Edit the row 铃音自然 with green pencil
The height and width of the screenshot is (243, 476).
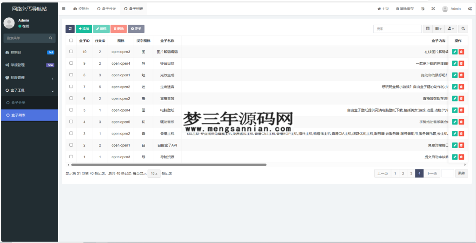[x=455, y=63]
